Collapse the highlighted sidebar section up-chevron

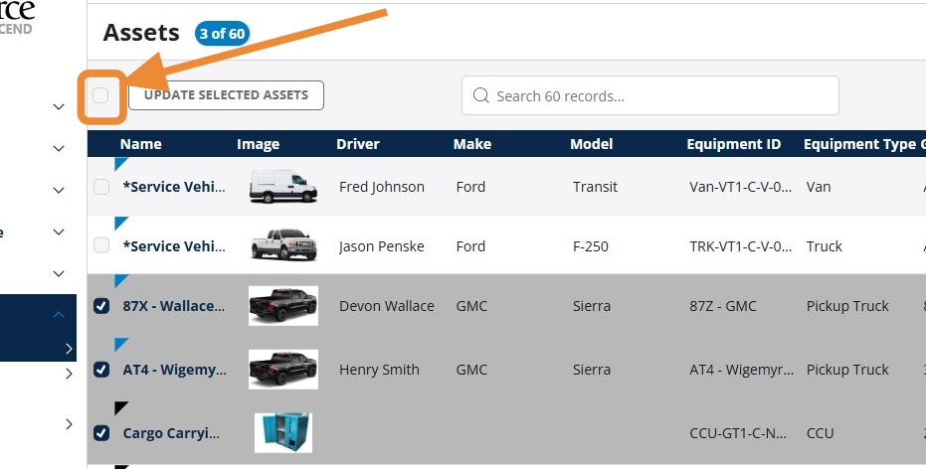click(x=59, y=314)
